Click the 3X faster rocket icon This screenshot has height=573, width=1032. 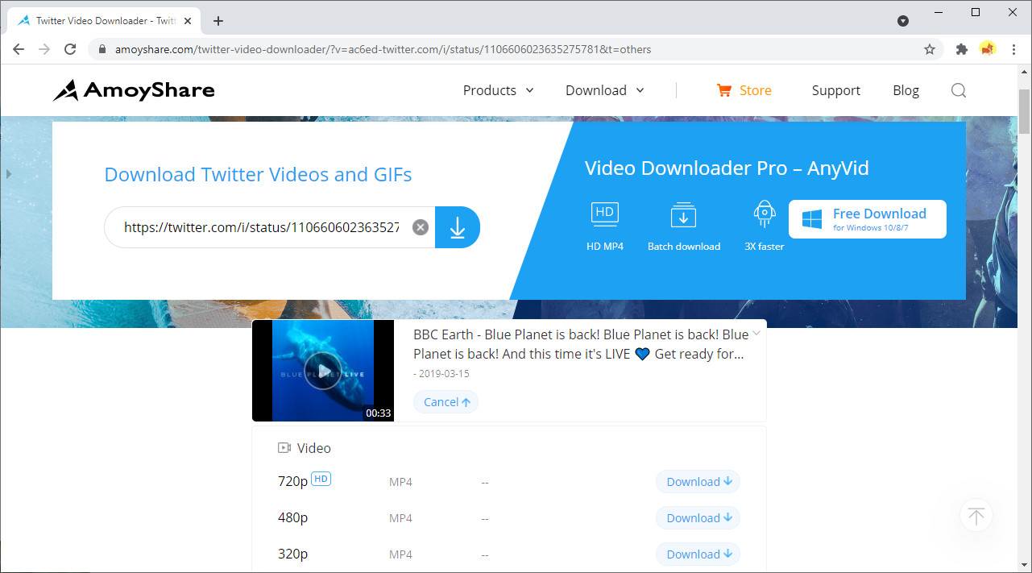pos(764,214)
